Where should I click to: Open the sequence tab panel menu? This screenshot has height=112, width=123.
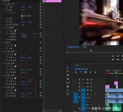pos(80,65)
